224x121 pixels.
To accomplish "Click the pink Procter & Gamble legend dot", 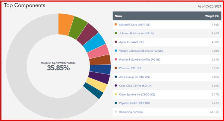I will click(x=116, y=59).
